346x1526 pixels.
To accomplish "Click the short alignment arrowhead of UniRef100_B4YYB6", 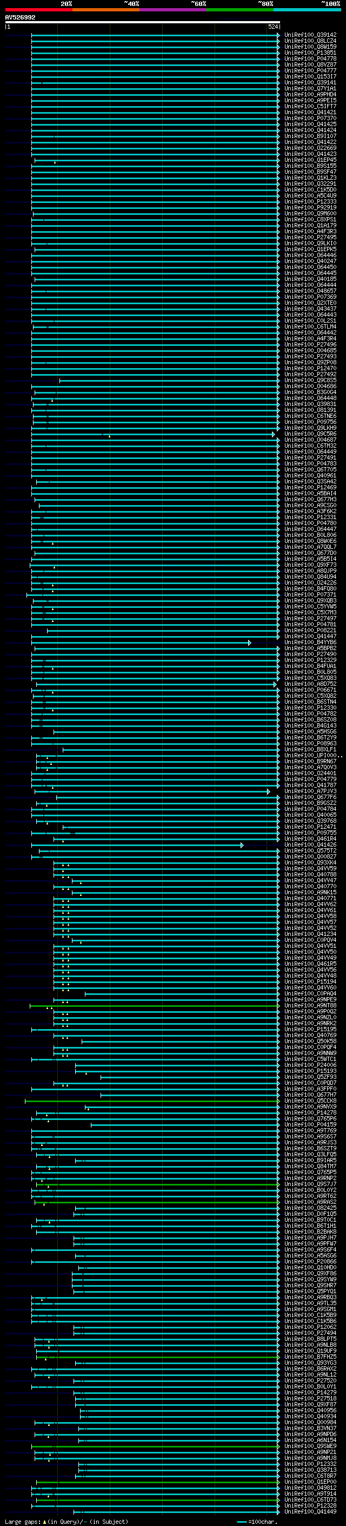I will (x=250, y=643).
